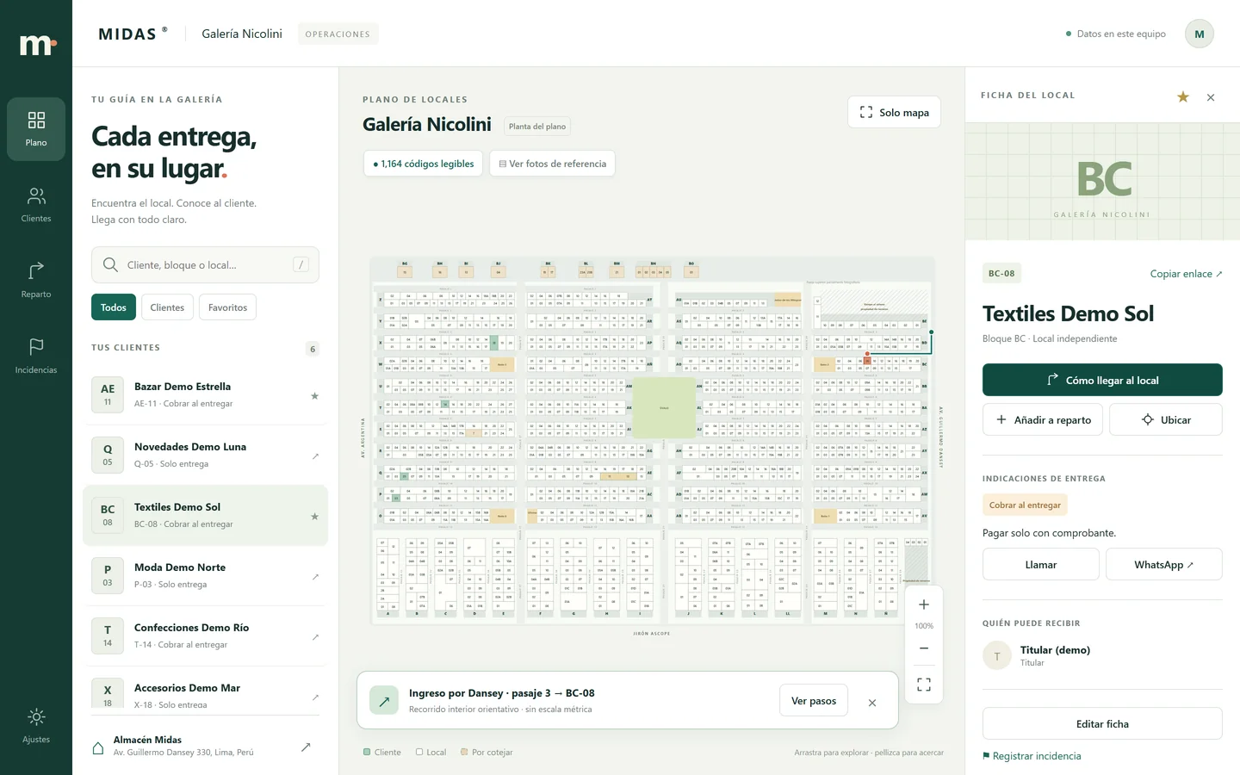Close the Ficha del local panel
The image size is (1240, 775).
click(1211, 97)
